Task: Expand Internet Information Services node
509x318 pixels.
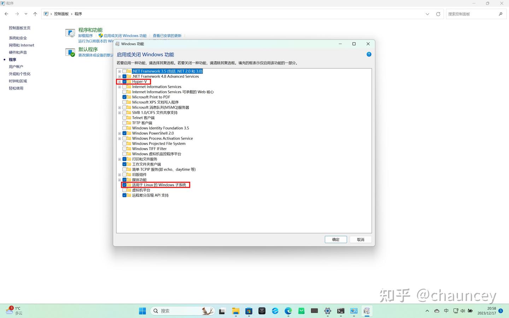Action: click(119, 87)
